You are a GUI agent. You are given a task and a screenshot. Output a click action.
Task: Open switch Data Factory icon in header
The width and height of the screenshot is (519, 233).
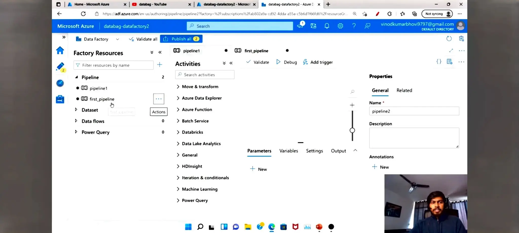click(x=313, y=26)
